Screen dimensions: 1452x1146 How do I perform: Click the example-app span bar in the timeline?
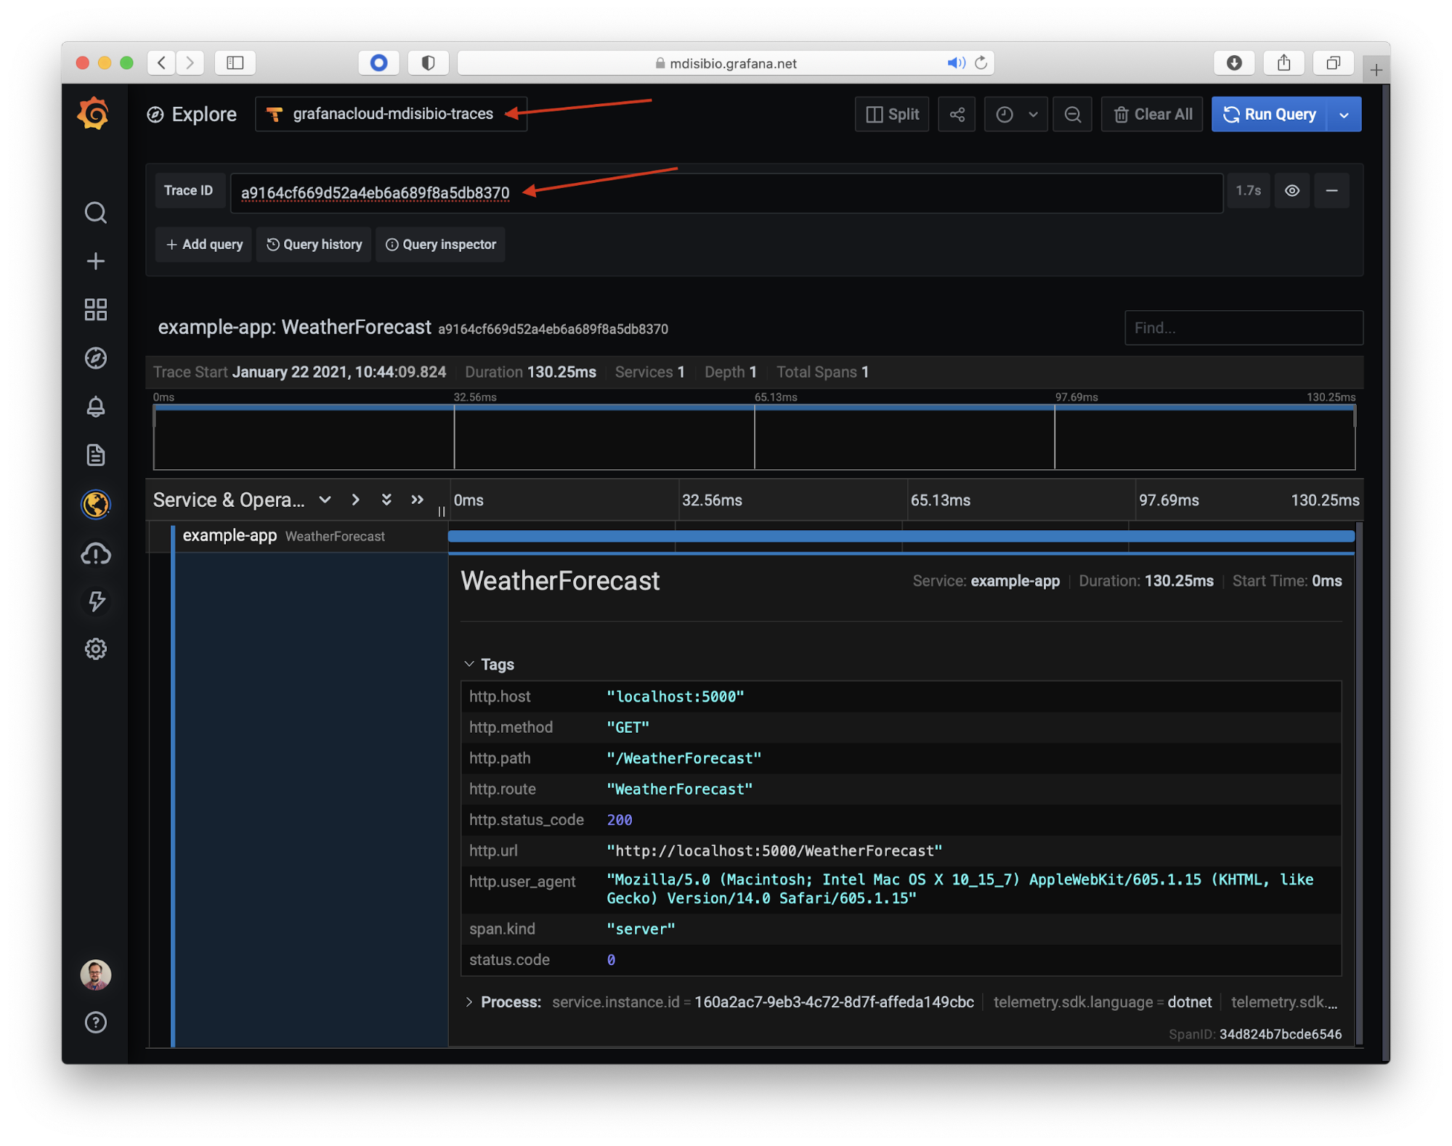point(901,537)
